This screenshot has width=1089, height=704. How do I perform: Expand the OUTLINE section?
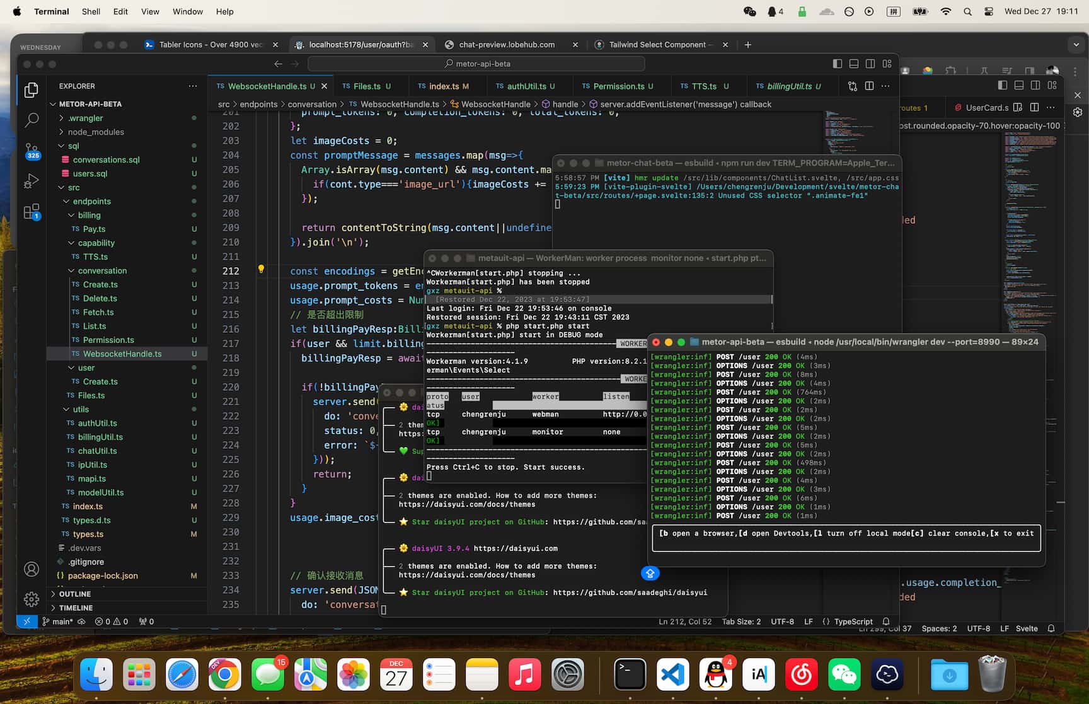click(x=74, y=594)
